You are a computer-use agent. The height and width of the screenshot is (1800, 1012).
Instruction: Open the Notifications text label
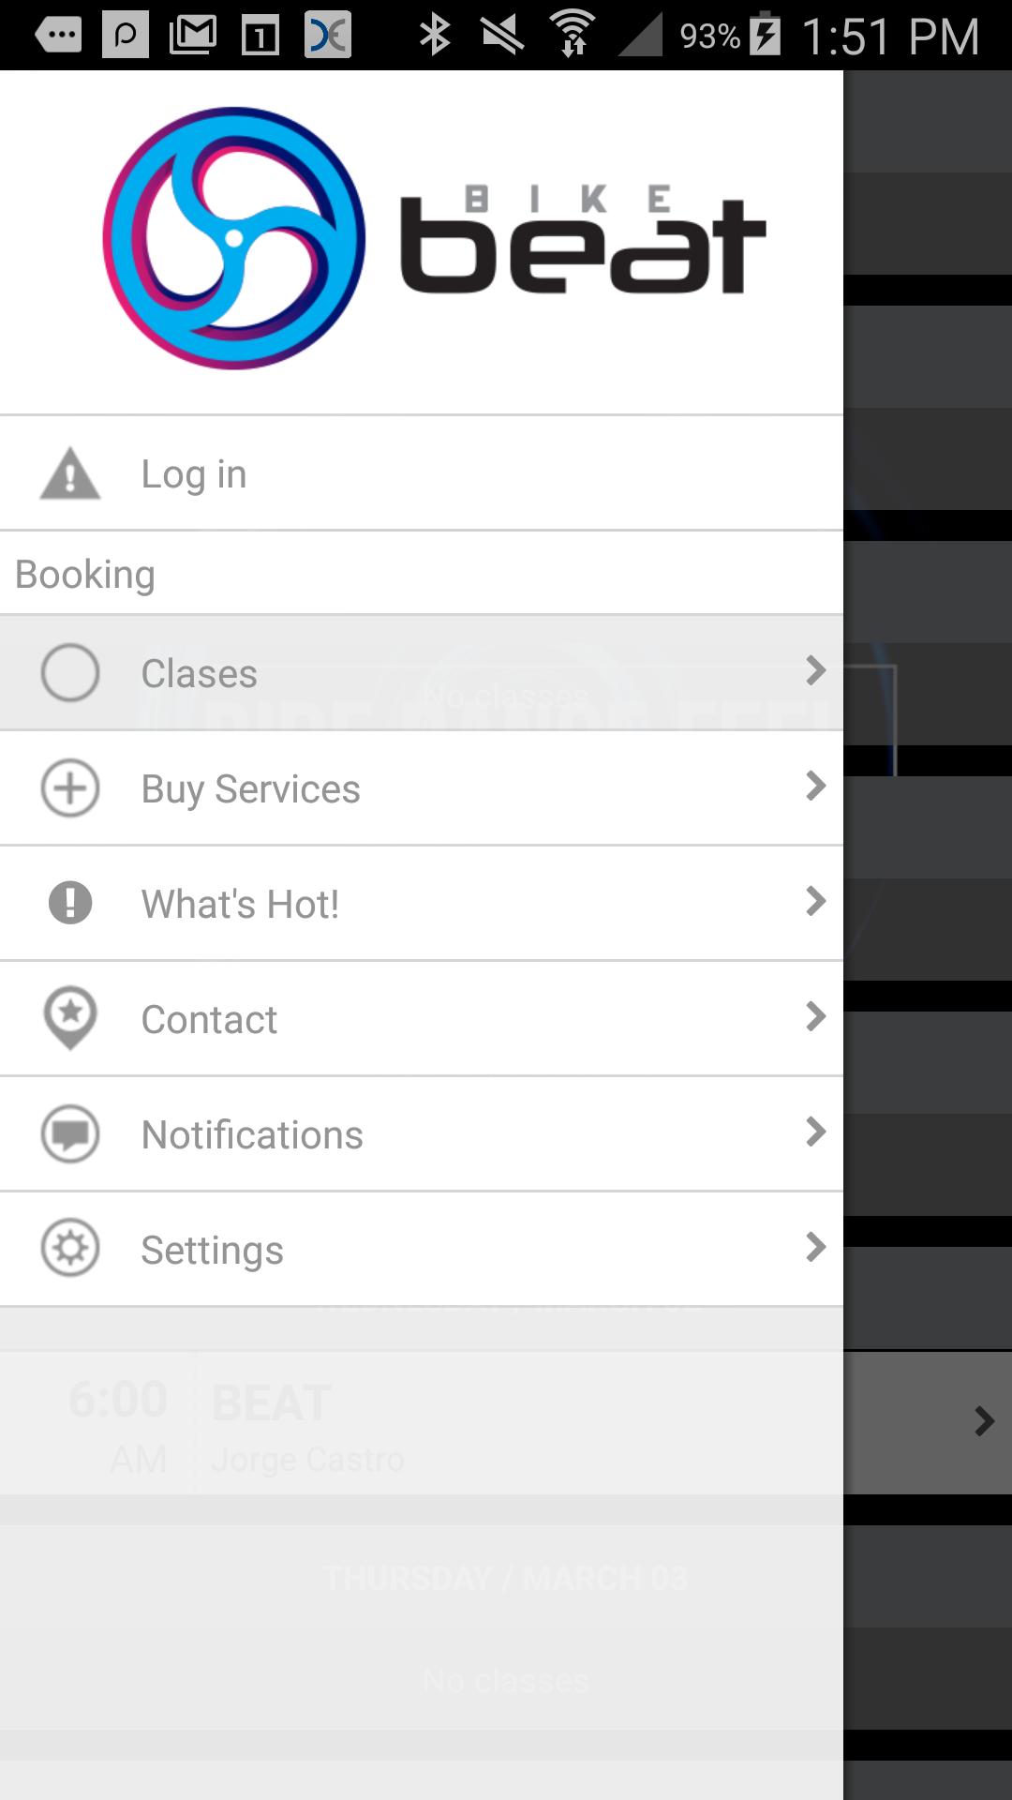pos(252,1135)
